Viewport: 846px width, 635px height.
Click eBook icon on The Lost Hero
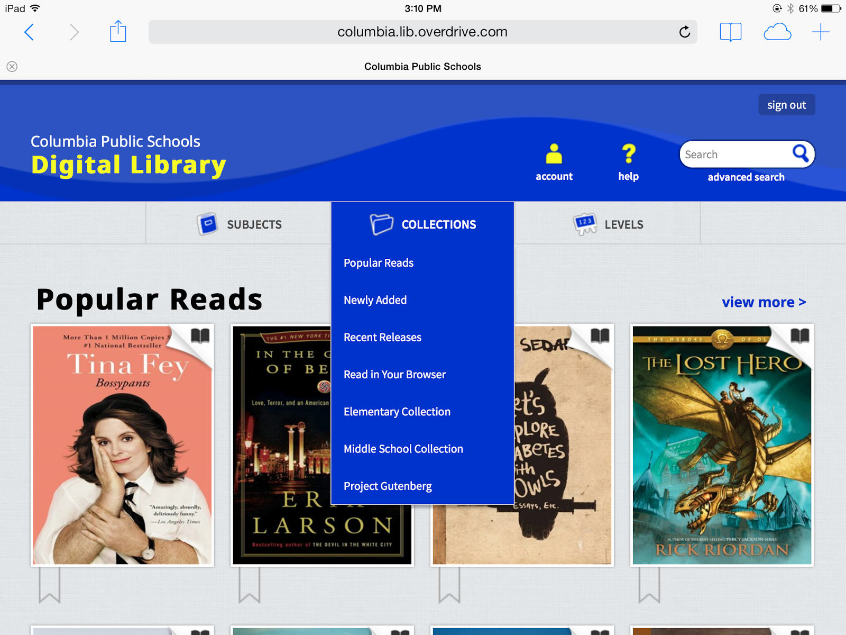[800, 335]
